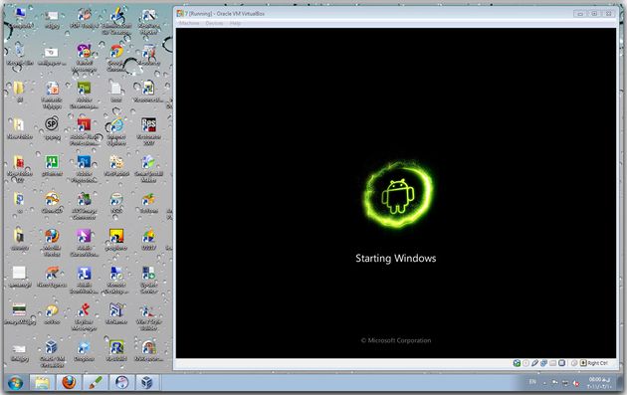Open Windows Explorer from the taskbar
The image size is (627, 395).
42,383
